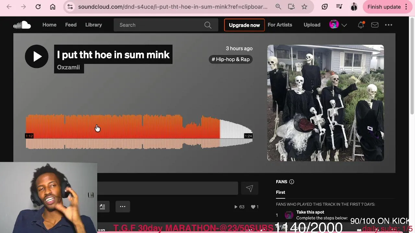Bookmark this page with the star
This screenshot has width=415, height=233.
[x=304, y=7]
